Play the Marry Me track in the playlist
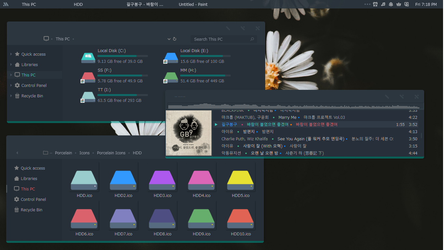The image size is (445, 250). pyautogui.click(x=287, y=117)
